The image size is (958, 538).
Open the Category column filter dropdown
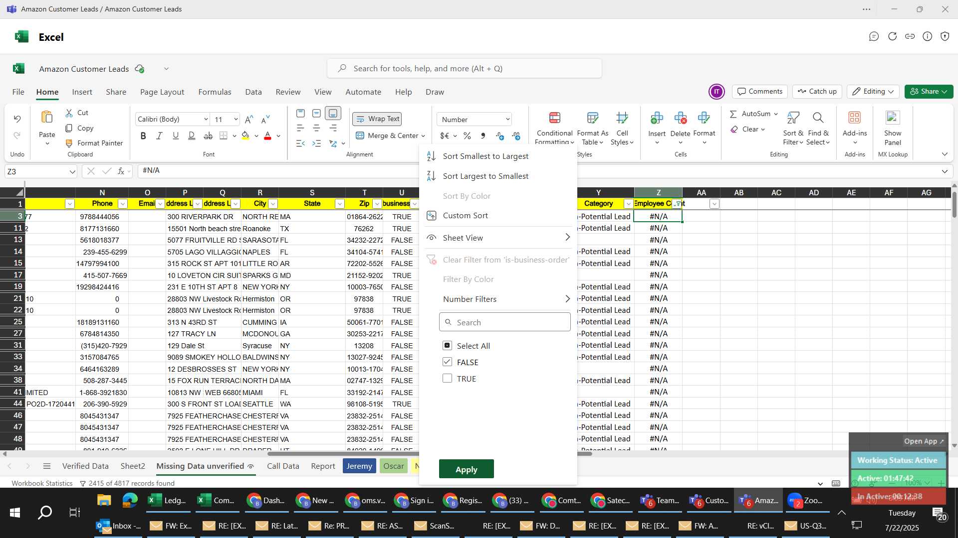(628, 204)
